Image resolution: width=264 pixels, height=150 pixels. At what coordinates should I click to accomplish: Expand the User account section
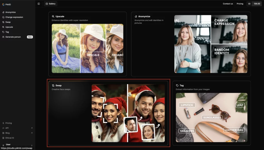click(8, 144)
